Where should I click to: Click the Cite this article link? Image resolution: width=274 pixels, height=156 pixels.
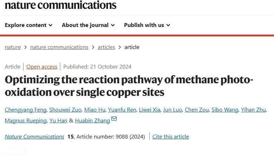171,137
